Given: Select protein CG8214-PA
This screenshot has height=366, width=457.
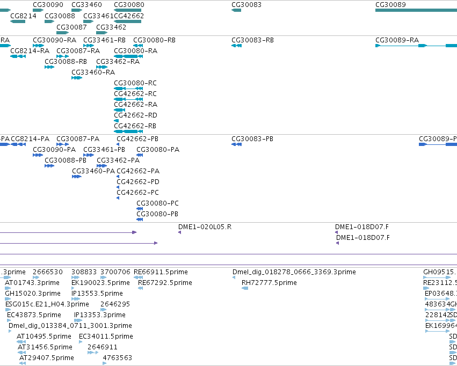Looking at the screenshot, I should (x=30, y=139).
